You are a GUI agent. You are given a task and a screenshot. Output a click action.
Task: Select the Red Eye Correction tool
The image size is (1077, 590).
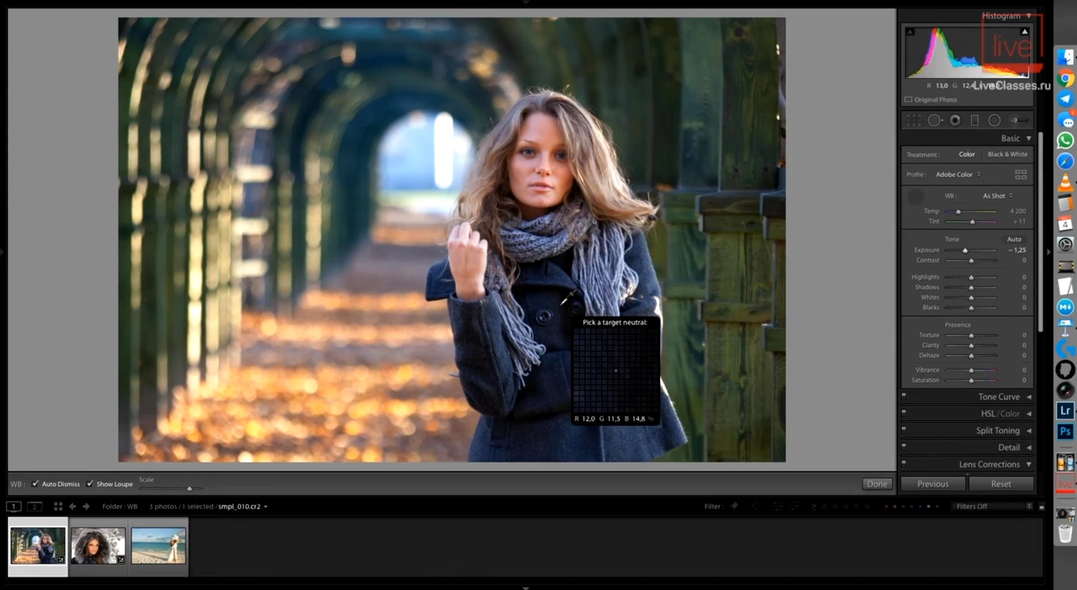pyautogui.click(x=955, y=120)
